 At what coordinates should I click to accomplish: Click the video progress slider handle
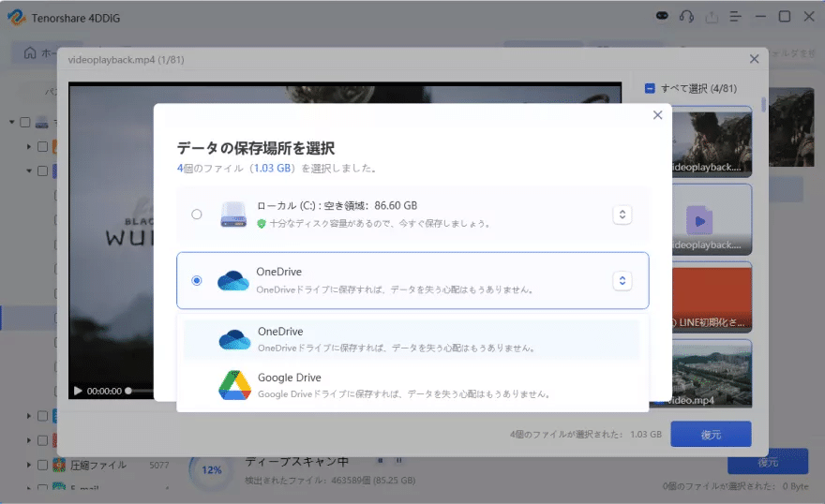click(x=127, y=391)
